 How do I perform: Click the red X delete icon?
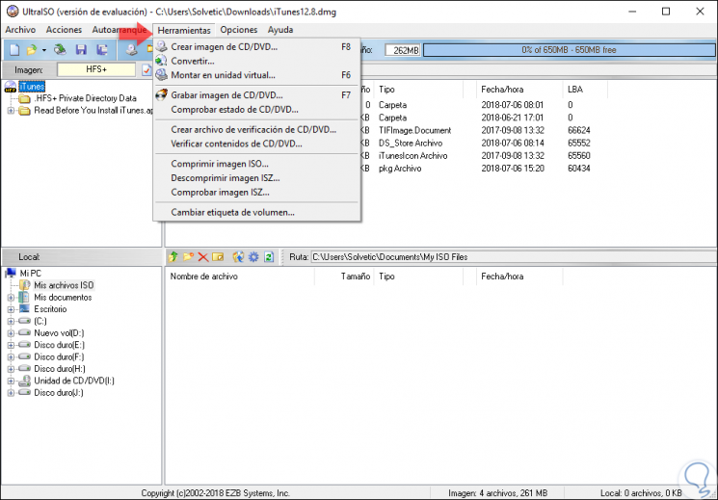coord(202,257)
